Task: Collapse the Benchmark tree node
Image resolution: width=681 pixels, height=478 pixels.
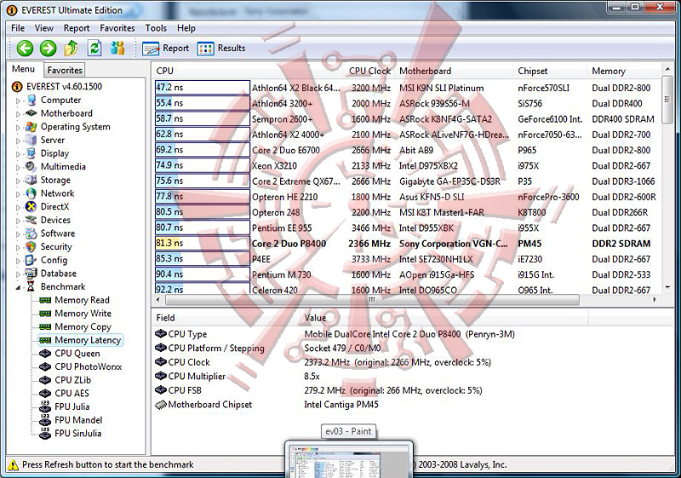Action: coord(18,287)
